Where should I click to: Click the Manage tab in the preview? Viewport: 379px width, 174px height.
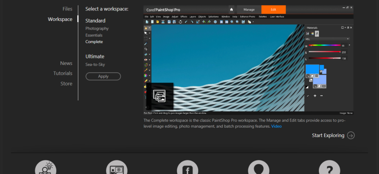click(x=249, y=10)
